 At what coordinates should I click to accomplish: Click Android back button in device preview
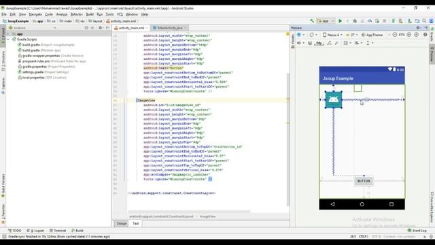click(x=332, y=204)
